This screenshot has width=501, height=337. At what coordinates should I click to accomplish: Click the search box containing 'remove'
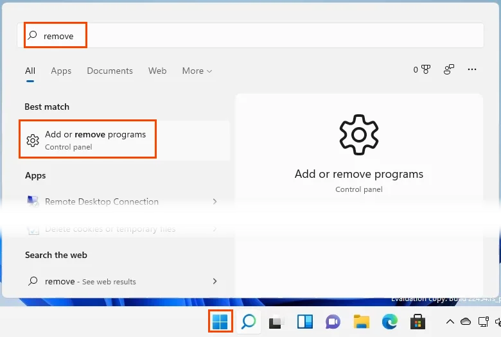click(x=251, y=35)
